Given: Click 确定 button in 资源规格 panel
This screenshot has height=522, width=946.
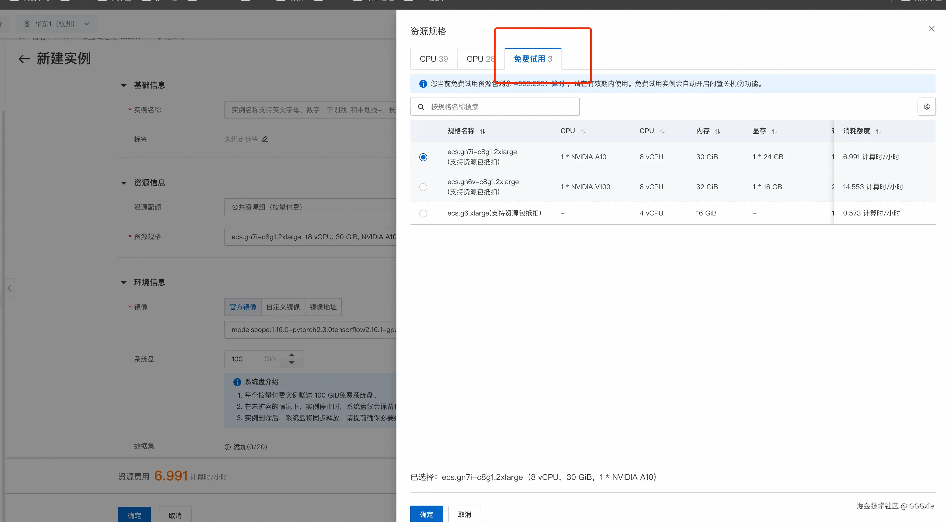Looking at the screenshot, I should [426, 514].
